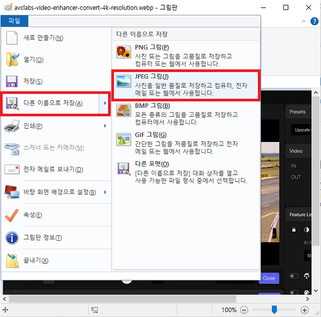Select 저장(S) menu item
Image resolution: width=321 pixels, height=317 pixels.
pyautogui.click(x=56, y=81)
